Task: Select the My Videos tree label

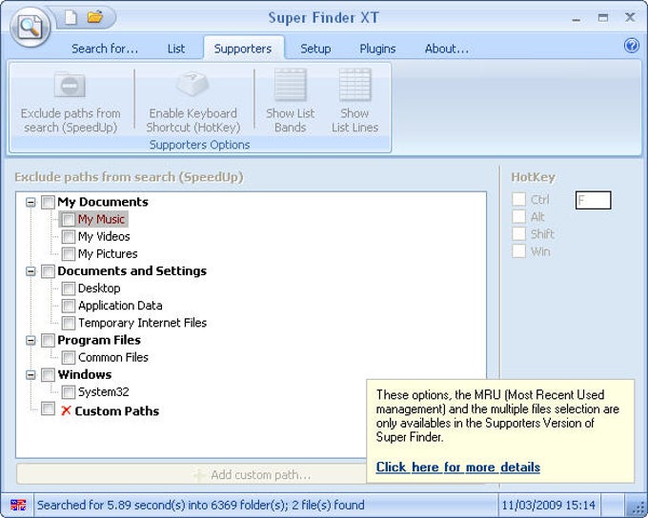Action: click(104, 237)
